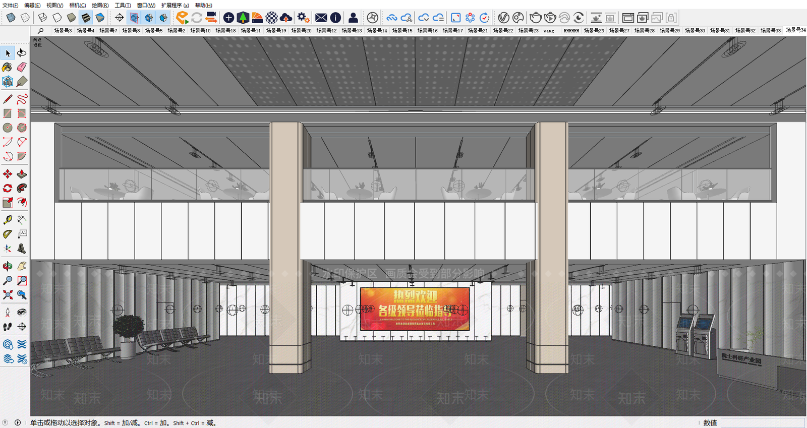Screen dimensions: 807x428
Task: Switch to scene tab 场景号26
Action: click(x=594, y=31)
